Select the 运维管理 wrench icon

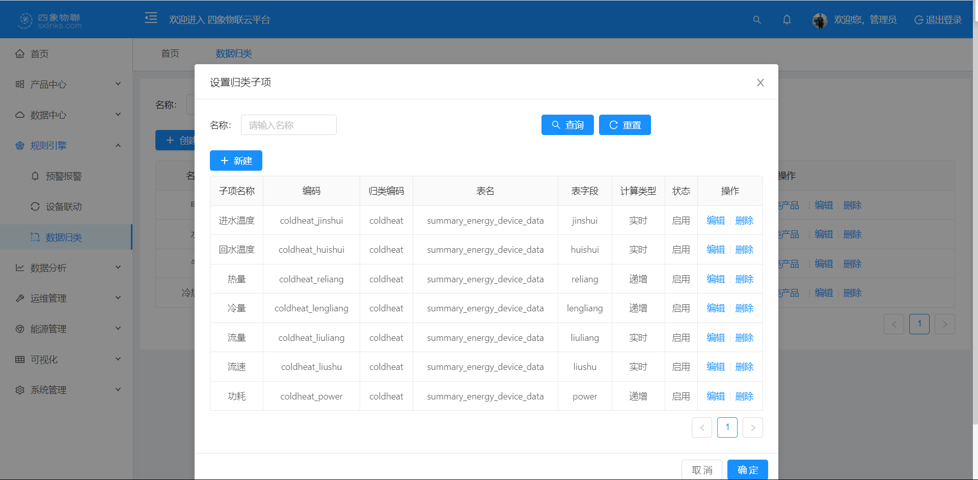[19, 298]
